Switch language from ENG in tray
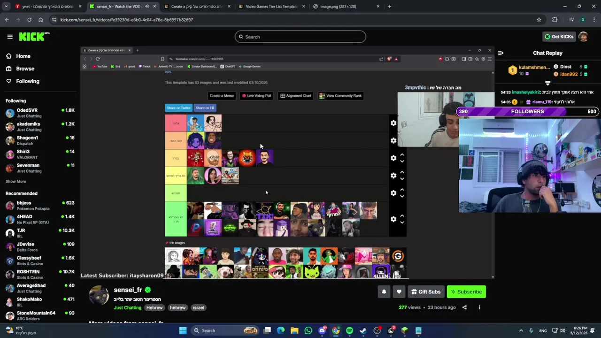The height and width of the screenshot is (338, 601). 543,330
